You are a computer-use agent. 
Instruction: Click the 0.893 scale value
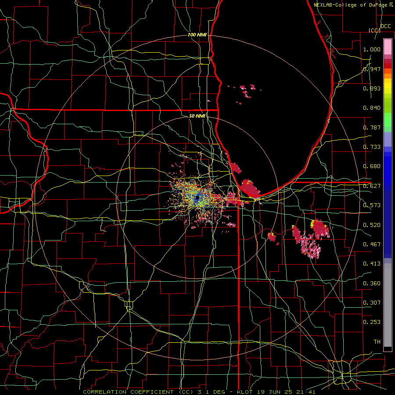coord(372,88)
